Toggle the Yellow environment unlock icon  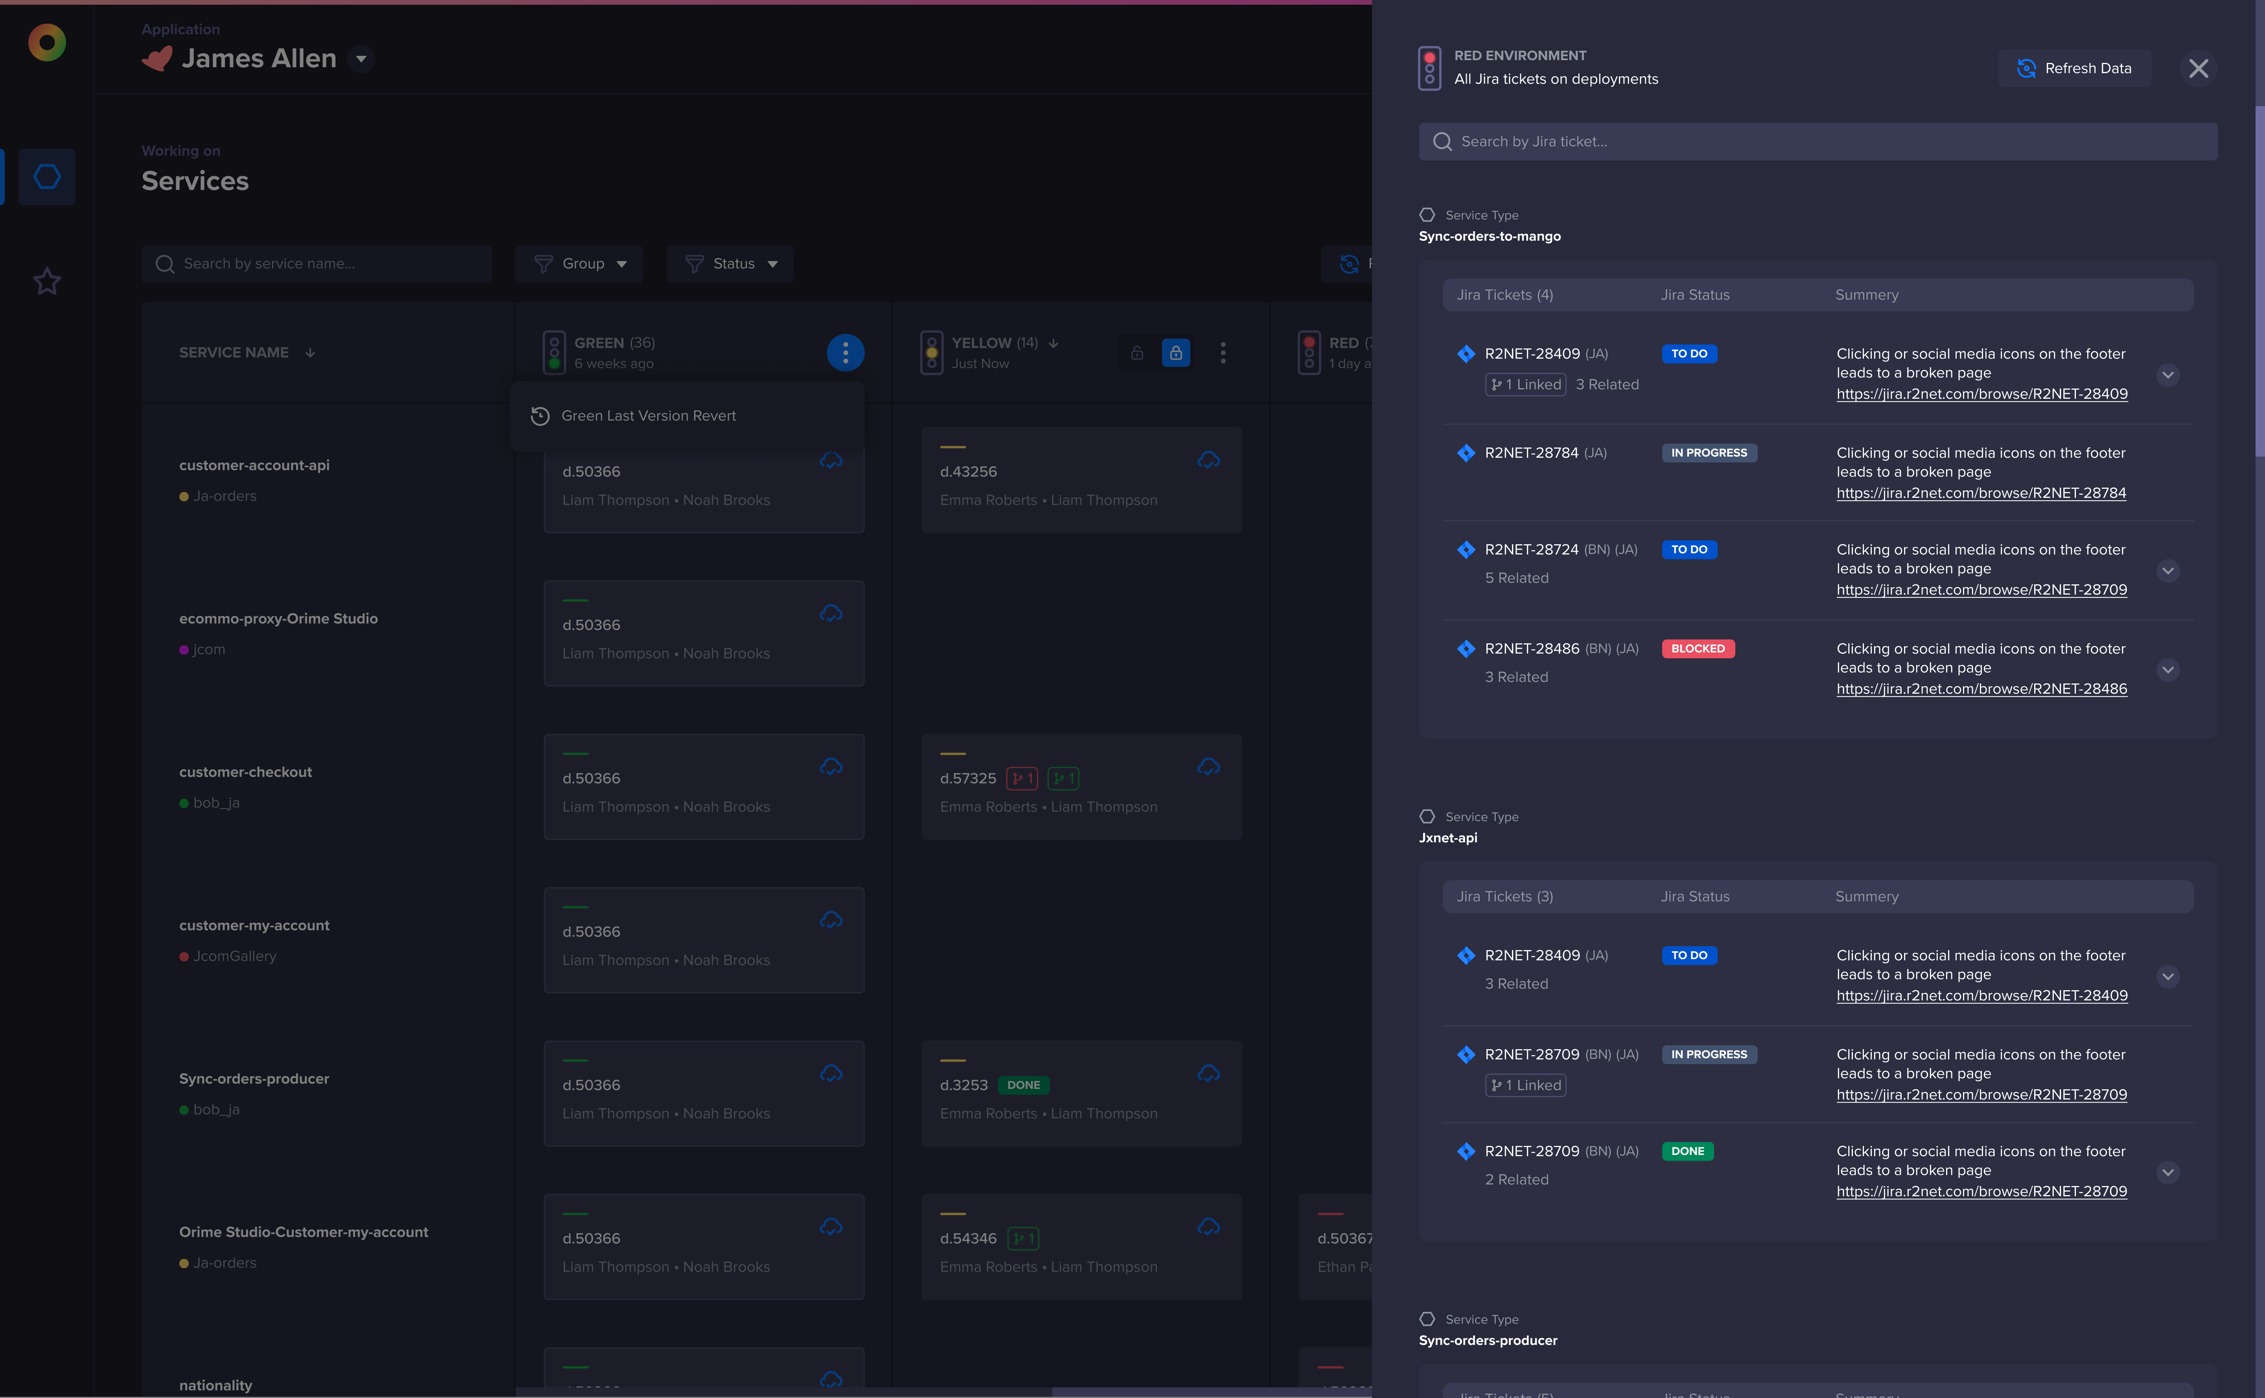pyautogui.click(x=1137, y=352)
